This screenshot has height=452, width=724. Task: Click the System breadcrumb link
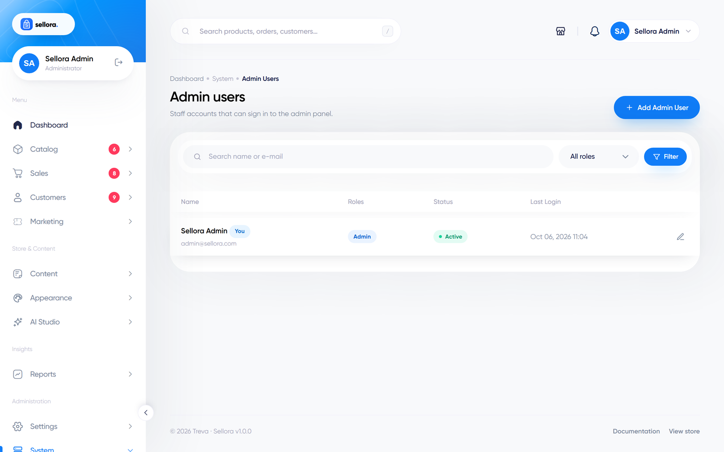tap(223, 79)
